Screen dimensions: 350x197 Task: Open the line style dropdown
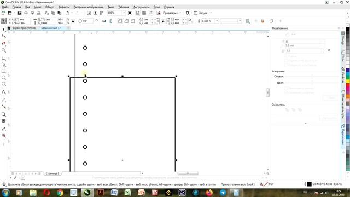240,21
